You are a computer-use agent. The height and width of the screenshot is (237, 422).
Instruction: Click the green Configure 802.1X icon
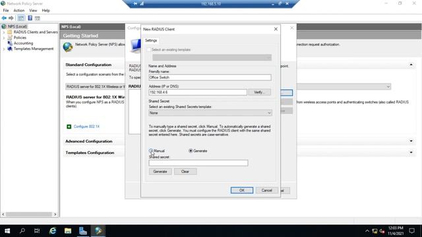69,126
